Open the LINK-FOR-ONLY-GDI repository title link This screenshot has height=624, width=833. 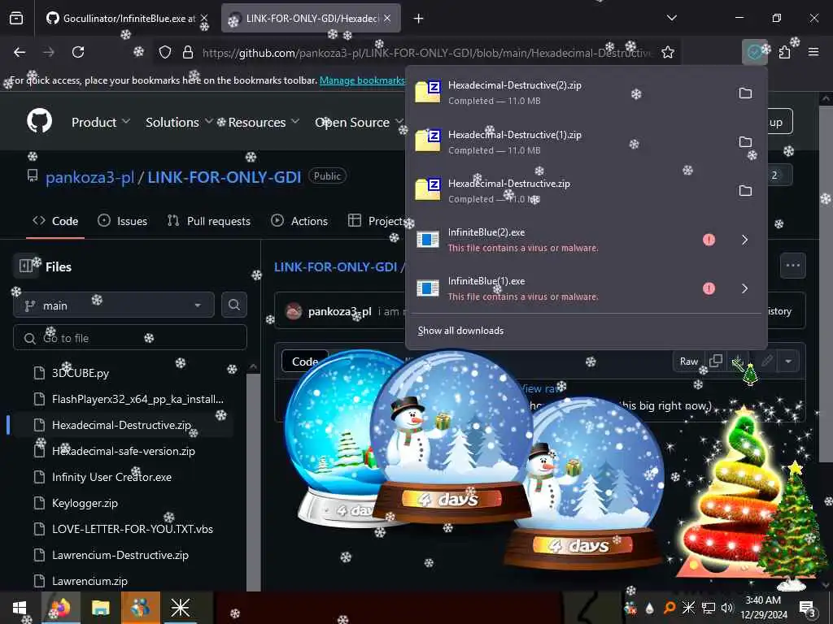coord(225,177)
